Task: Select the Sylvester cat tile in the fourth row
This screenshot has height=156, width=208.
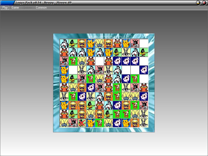Action: pos(100,70)
